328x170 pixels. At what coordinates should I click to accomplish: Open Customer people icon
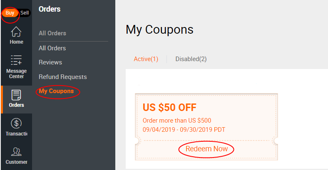click(16, 151)
